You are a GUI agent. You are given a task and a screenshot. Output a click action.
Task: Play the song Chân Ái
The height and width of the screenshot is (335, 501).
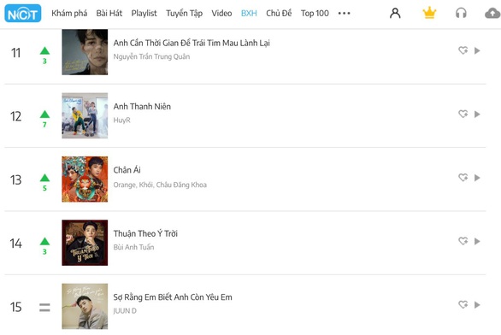(x=477, y=178)
